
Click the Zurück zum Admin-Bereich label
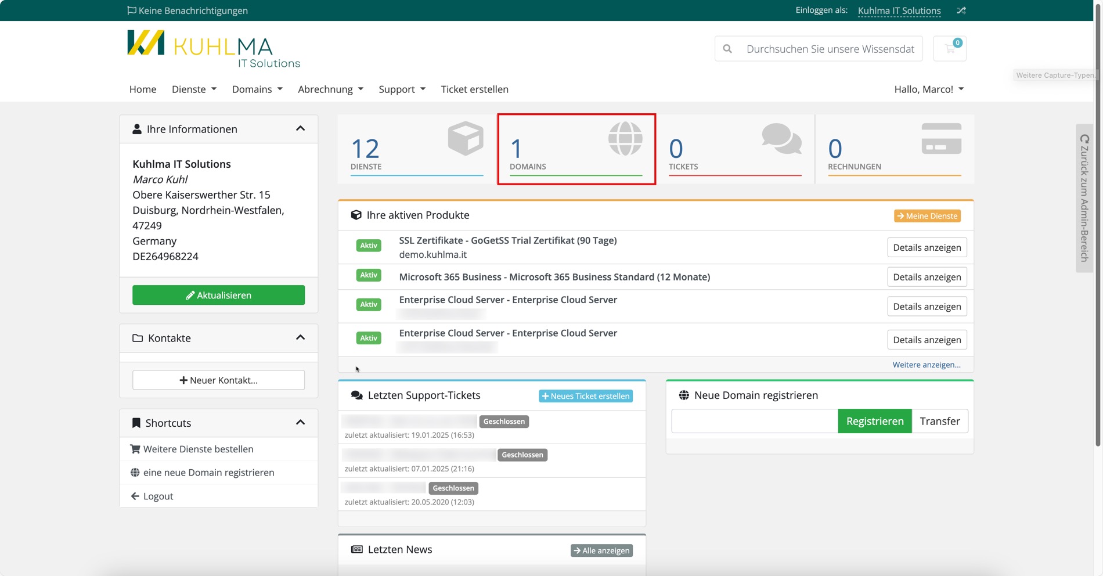click(1084, 203)
